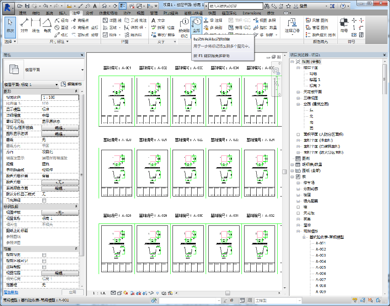Click the Undo arrow in quick access toolbar

(x=45, y=6)
